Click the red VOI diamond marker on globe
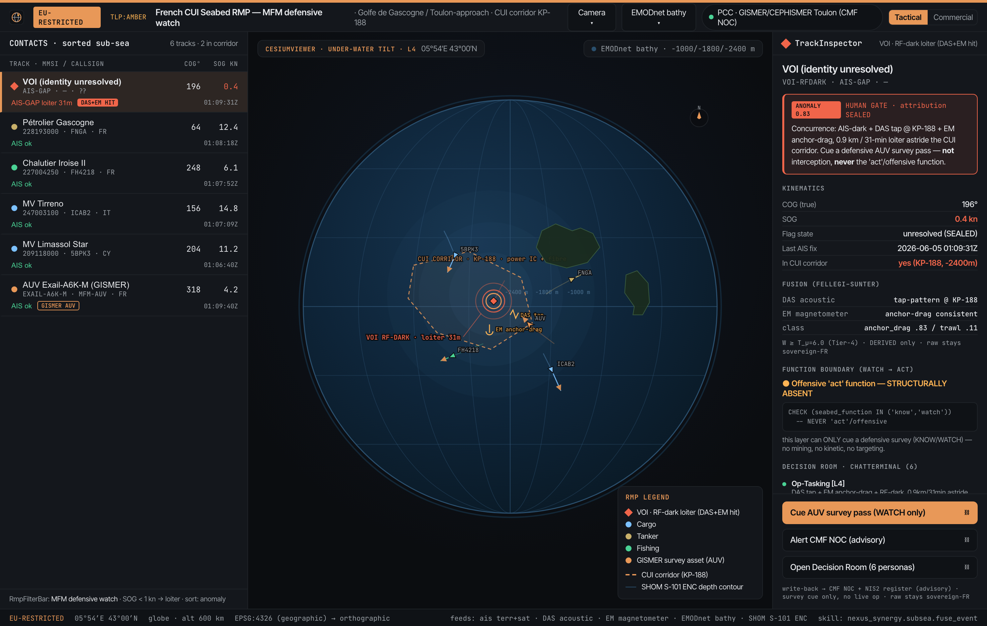987x626 pixels. pos(493,301)
